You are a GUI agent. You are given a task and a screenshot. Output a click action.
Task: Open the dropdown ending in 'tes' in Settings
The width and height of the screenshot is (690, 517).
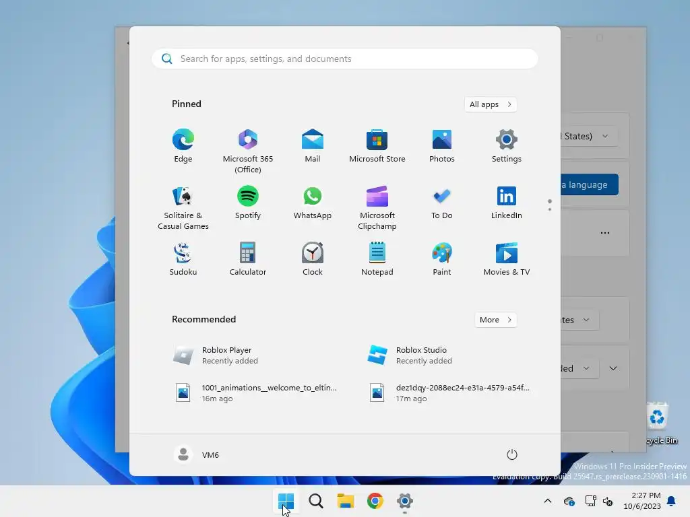coord(579,320)
